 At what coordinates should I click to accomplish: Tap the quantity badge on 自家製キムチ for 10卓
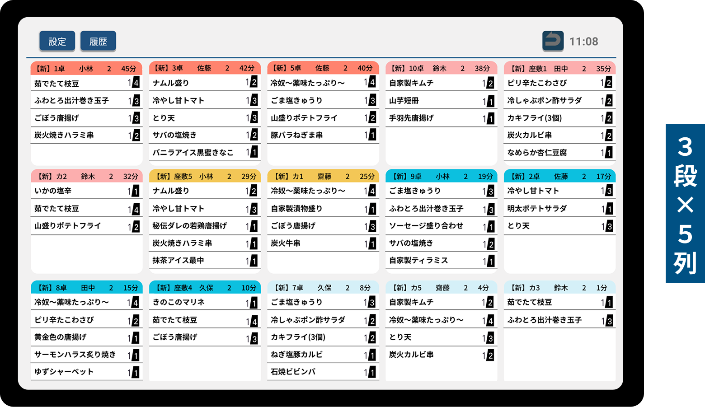click(490, 83)
